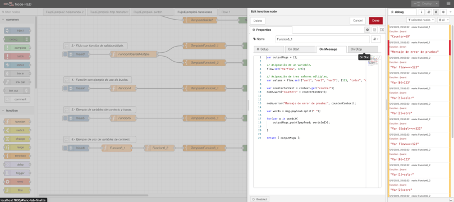Open the FlujoEjemplo4-switch flow tab
454x202 pixels.
point(152,12)
